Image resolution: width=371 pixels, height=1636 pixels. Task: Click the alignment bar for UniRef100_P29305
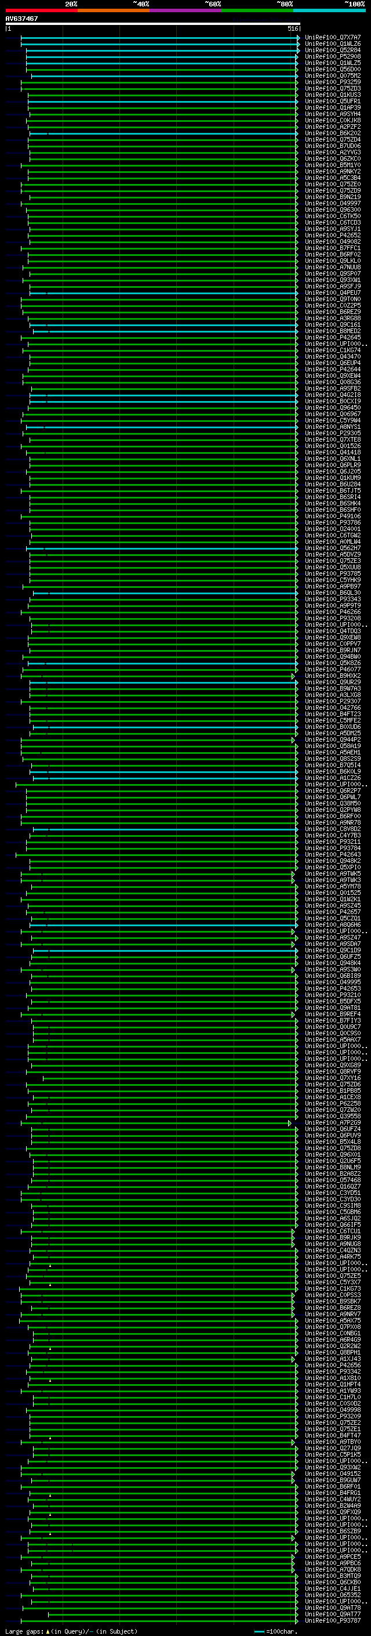[160, 434]
